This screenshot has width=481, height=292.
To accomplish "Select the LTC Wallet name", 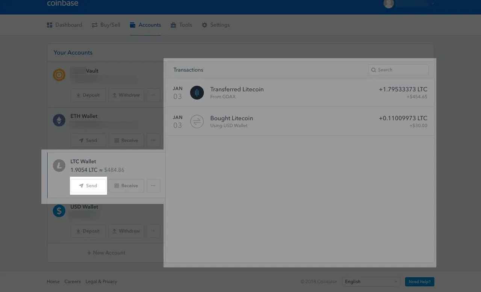I will point(83,162).
